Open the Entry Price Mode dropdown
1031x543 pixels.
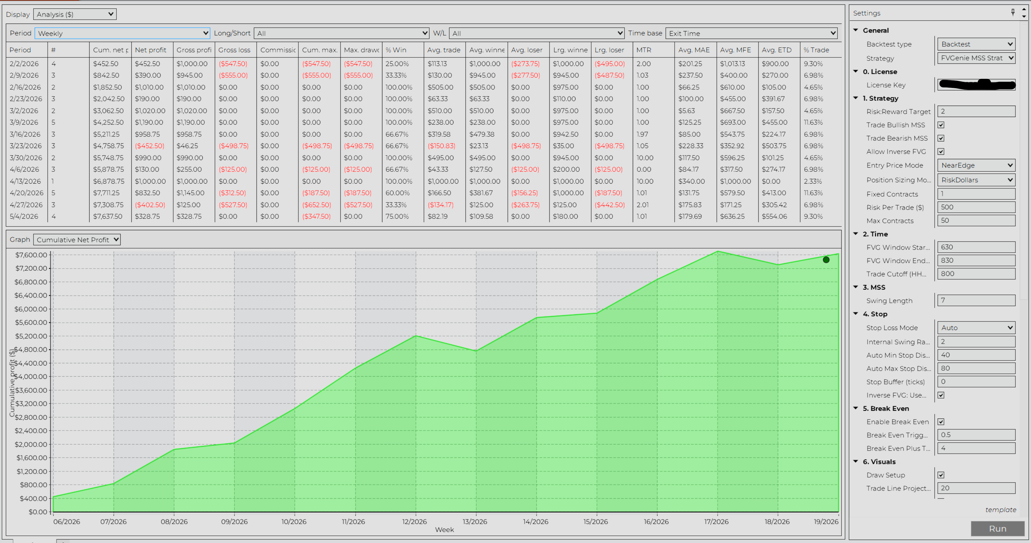coord(976,165)
